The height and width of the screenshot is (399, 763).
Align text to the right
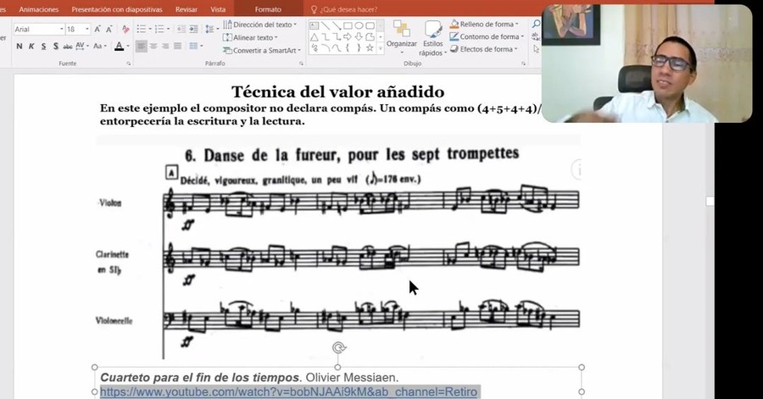pos(165,47)
